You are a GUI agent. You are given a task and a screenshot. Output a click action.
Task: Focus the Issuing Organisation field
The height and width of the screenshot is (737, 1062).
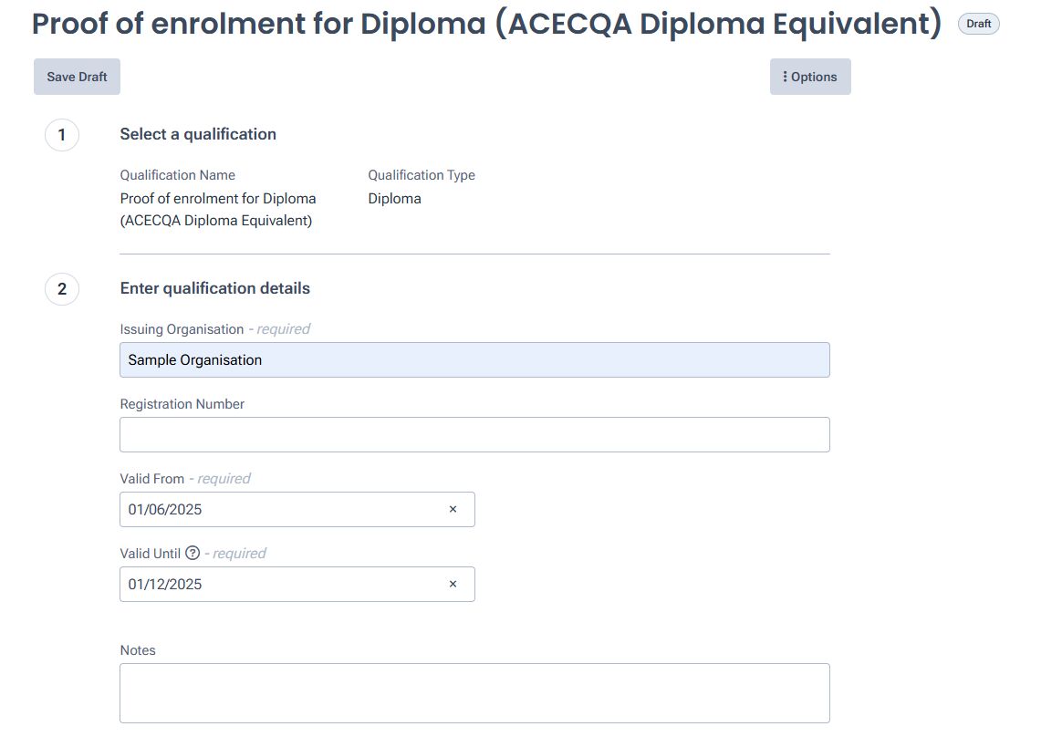474,360
